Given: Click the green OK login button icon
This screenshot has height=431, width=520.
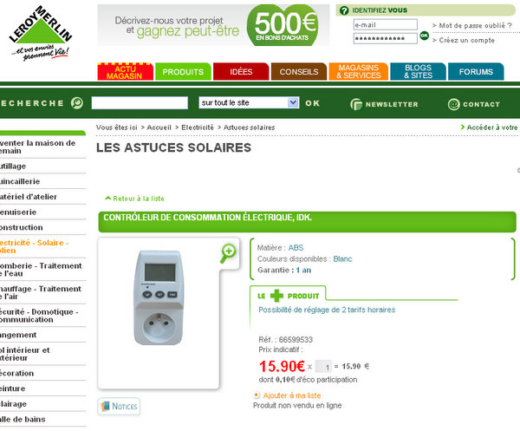Looking at the screenshot, I should coord(424,36).
